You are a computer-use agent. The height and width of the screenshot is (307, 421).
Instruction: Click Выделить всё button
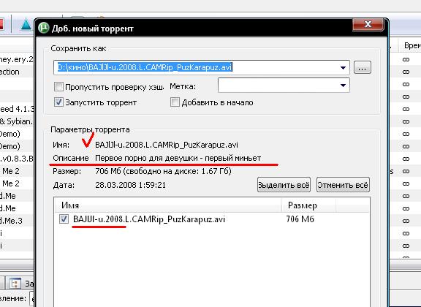point(284,185)
